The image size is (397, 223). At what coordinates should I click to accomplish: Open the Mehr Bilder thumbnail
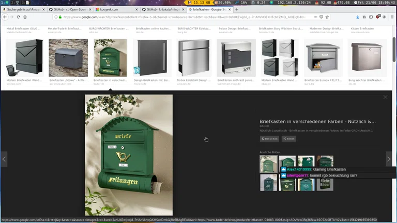click(325, 182)
